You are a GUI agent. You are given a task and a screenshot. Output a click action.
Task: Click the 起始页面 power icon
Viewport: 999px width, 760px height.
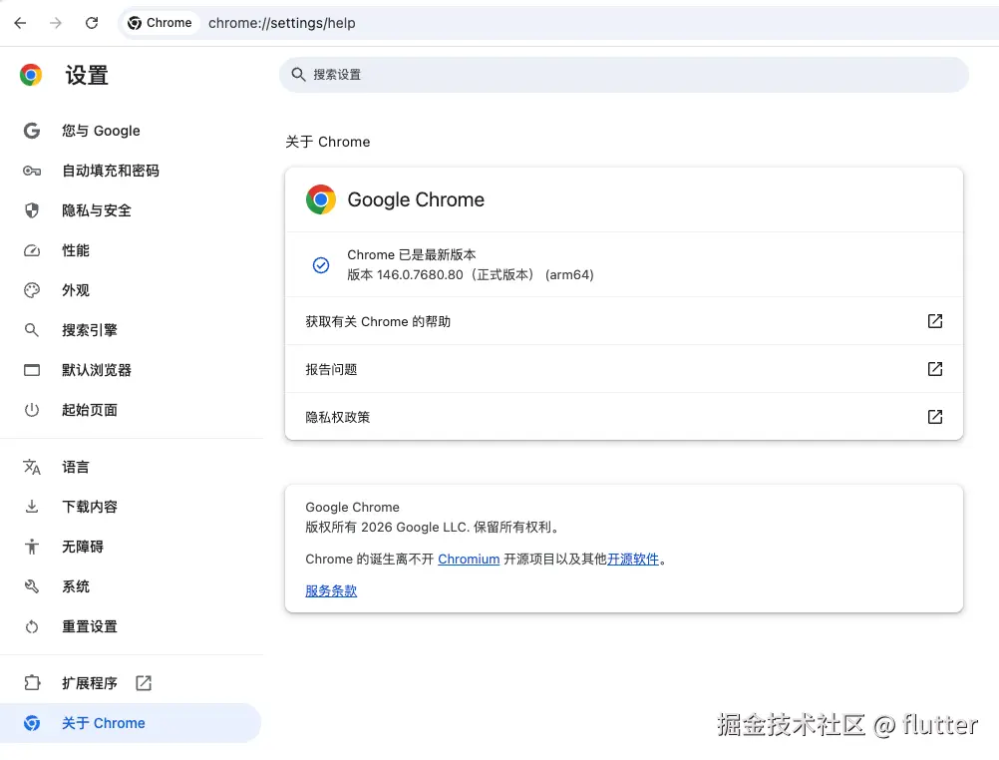[31, 410]
